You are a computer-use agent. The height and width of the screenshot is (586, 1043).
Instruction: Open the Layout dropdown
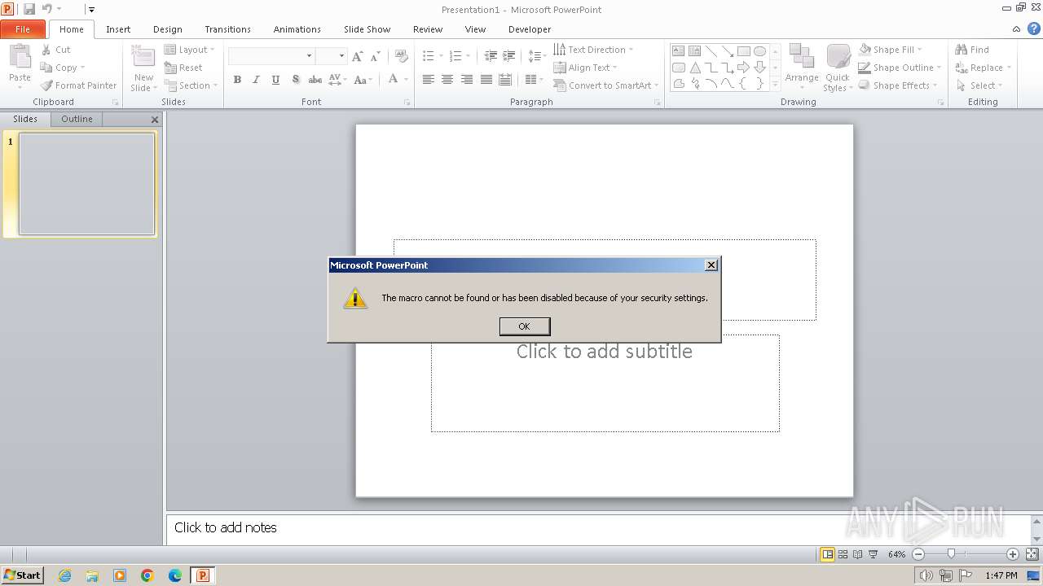click(x=189, y=50)
